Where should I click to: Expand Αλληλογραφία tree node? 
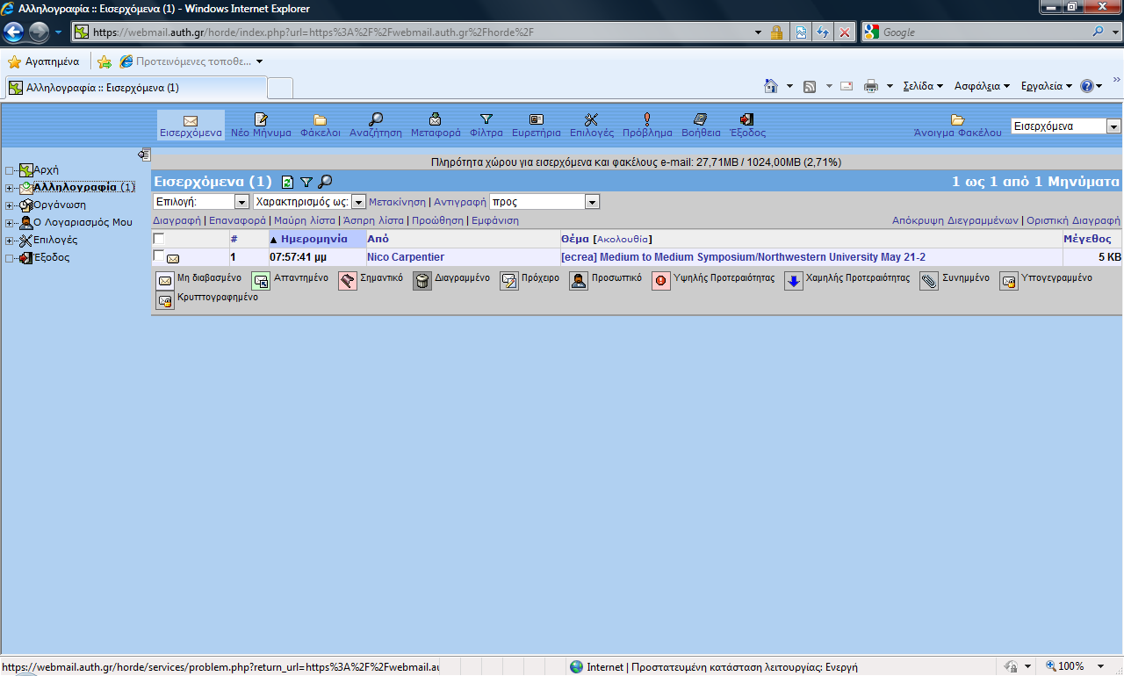click(x=9, y=188)
